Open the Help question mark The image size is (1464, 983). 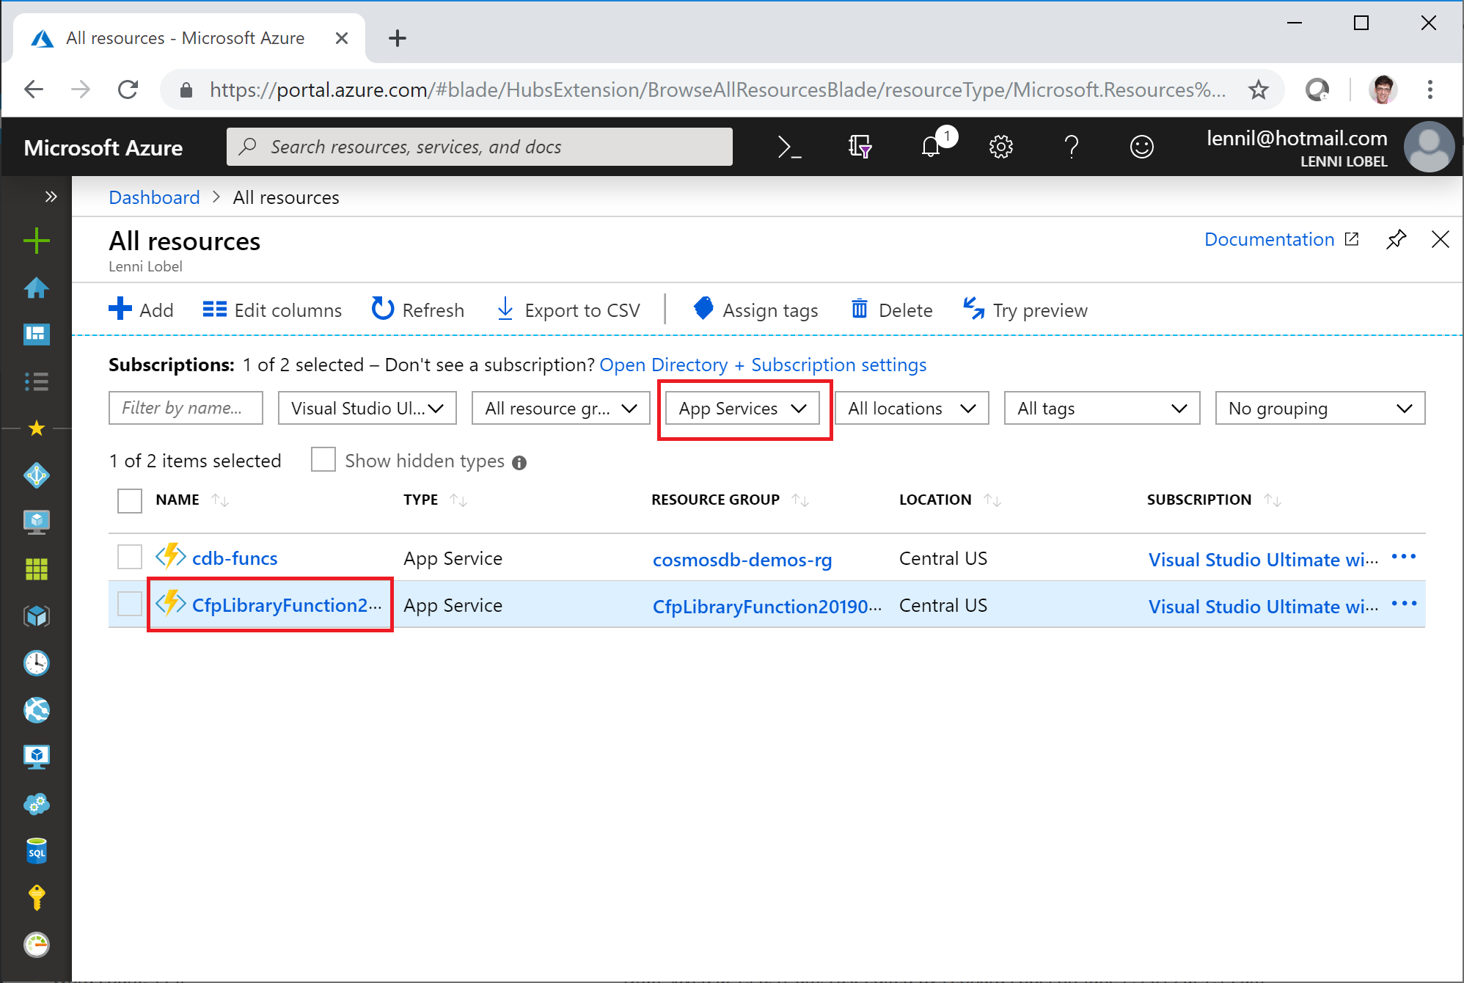(1072, 147)
